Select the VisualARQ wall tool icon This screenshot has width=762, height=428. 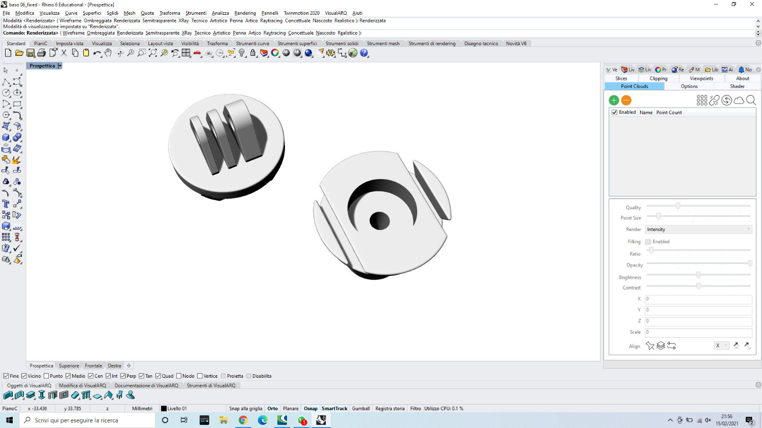(8, 396)
